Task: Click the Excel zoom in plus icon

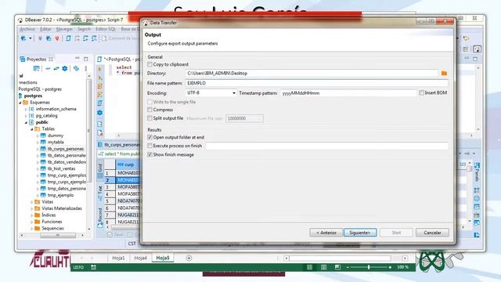Action: pyautogui.click(x=390, y=267)
